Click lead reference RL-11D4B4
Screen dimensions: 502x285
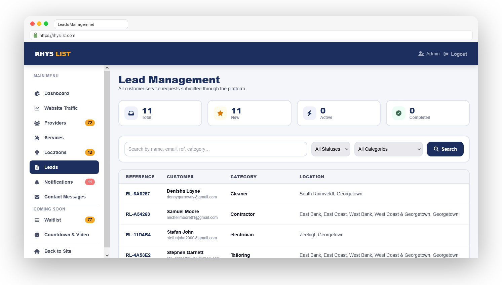(138, 235)
